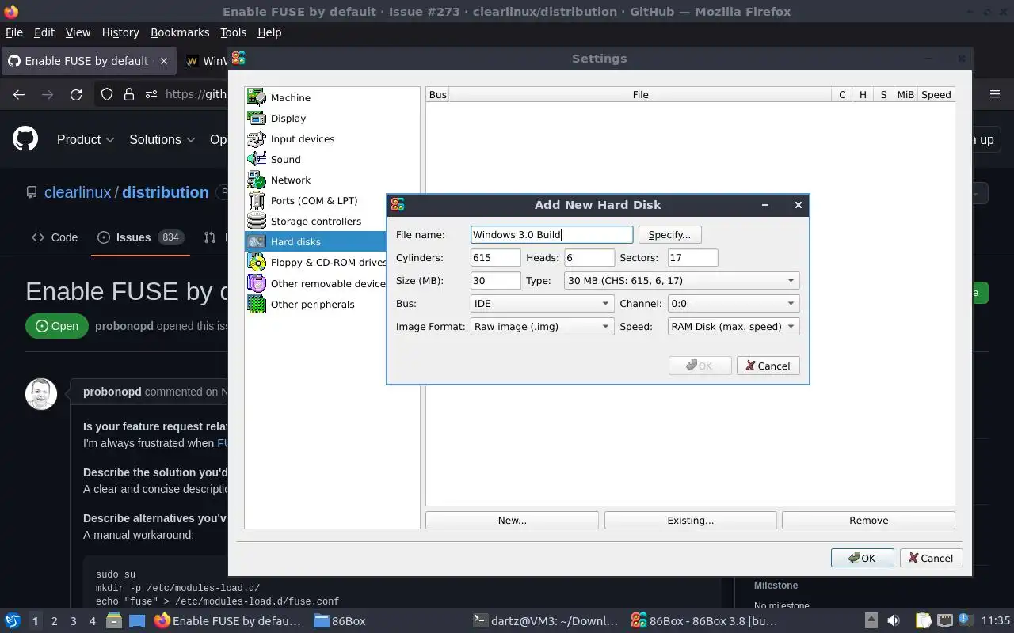Click the Size (MB) input field
This screenshot has width=1014, height=633.
[x=495, y=280]
